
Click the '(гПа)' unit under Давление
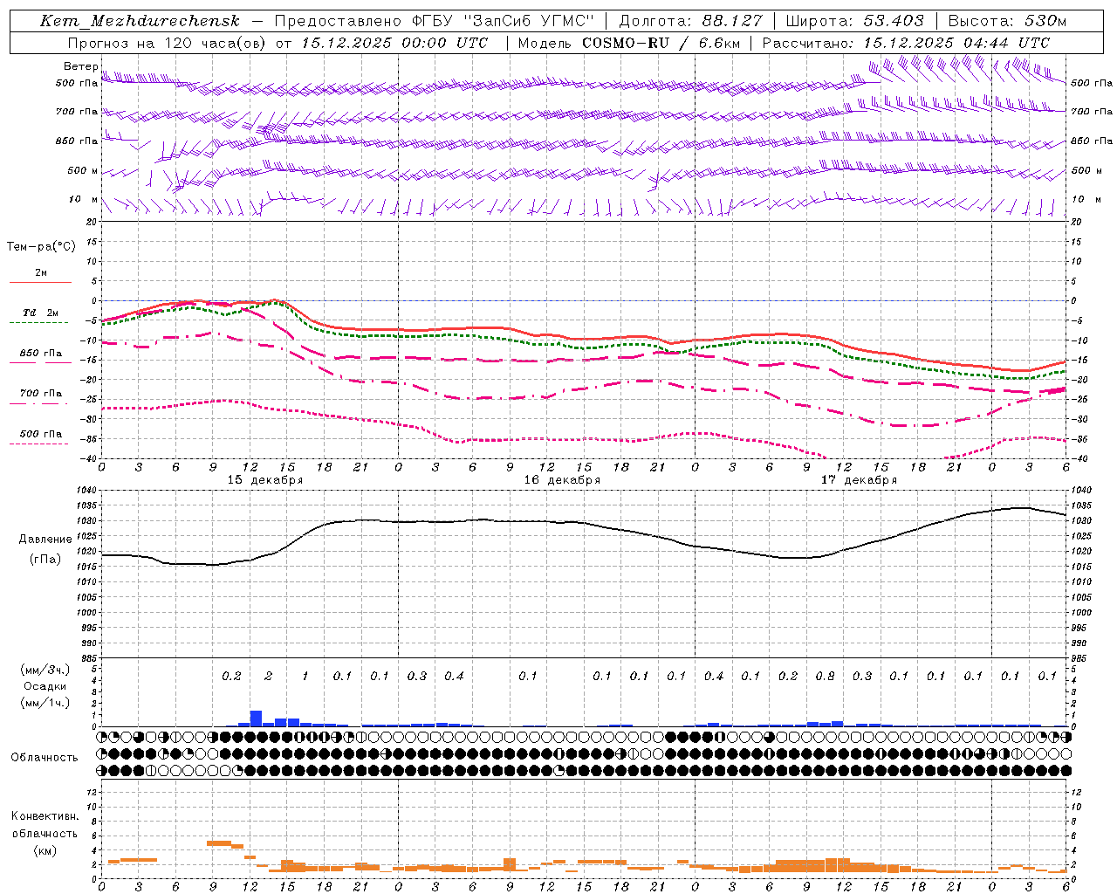[45, 560]
